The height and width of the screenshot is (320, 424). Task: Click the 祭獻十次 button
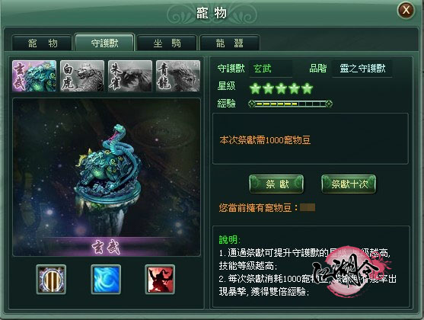coord(349,184)
